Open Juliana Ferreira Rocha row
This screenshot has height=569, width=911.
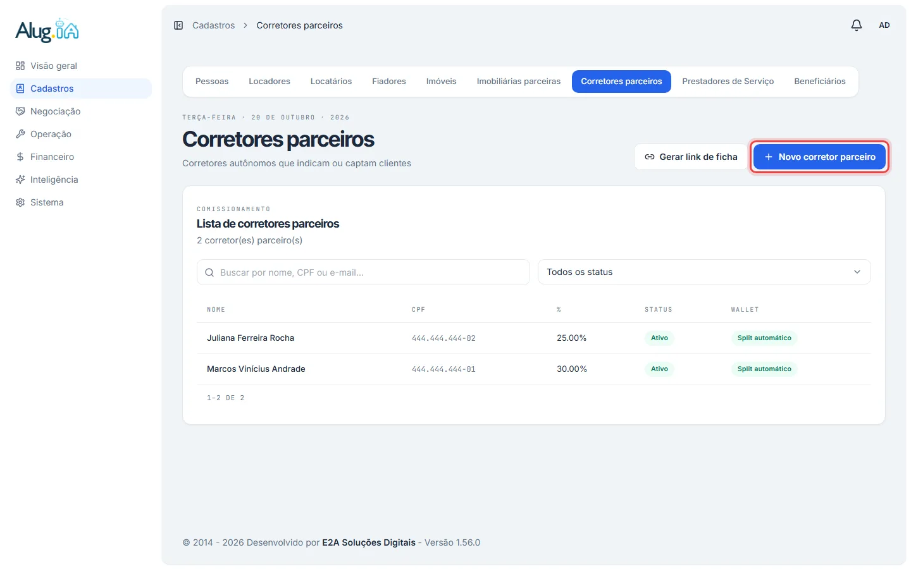coord(534,338)
